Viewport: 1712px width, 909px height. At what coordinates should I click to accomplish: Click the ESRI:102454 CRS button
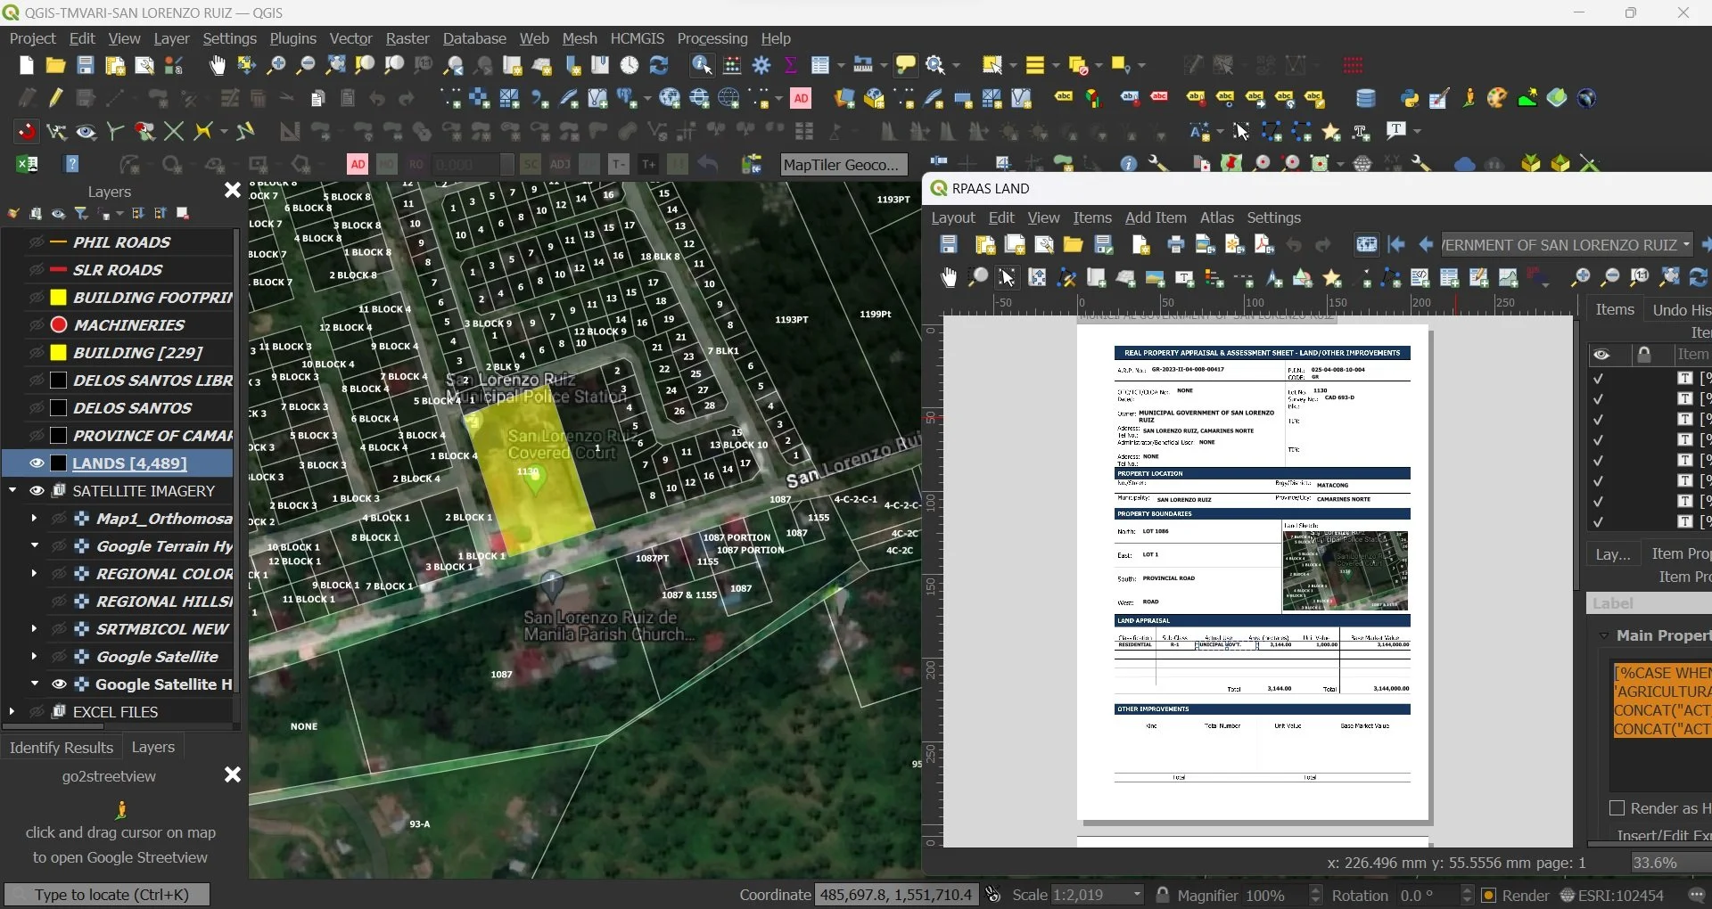1611,895
